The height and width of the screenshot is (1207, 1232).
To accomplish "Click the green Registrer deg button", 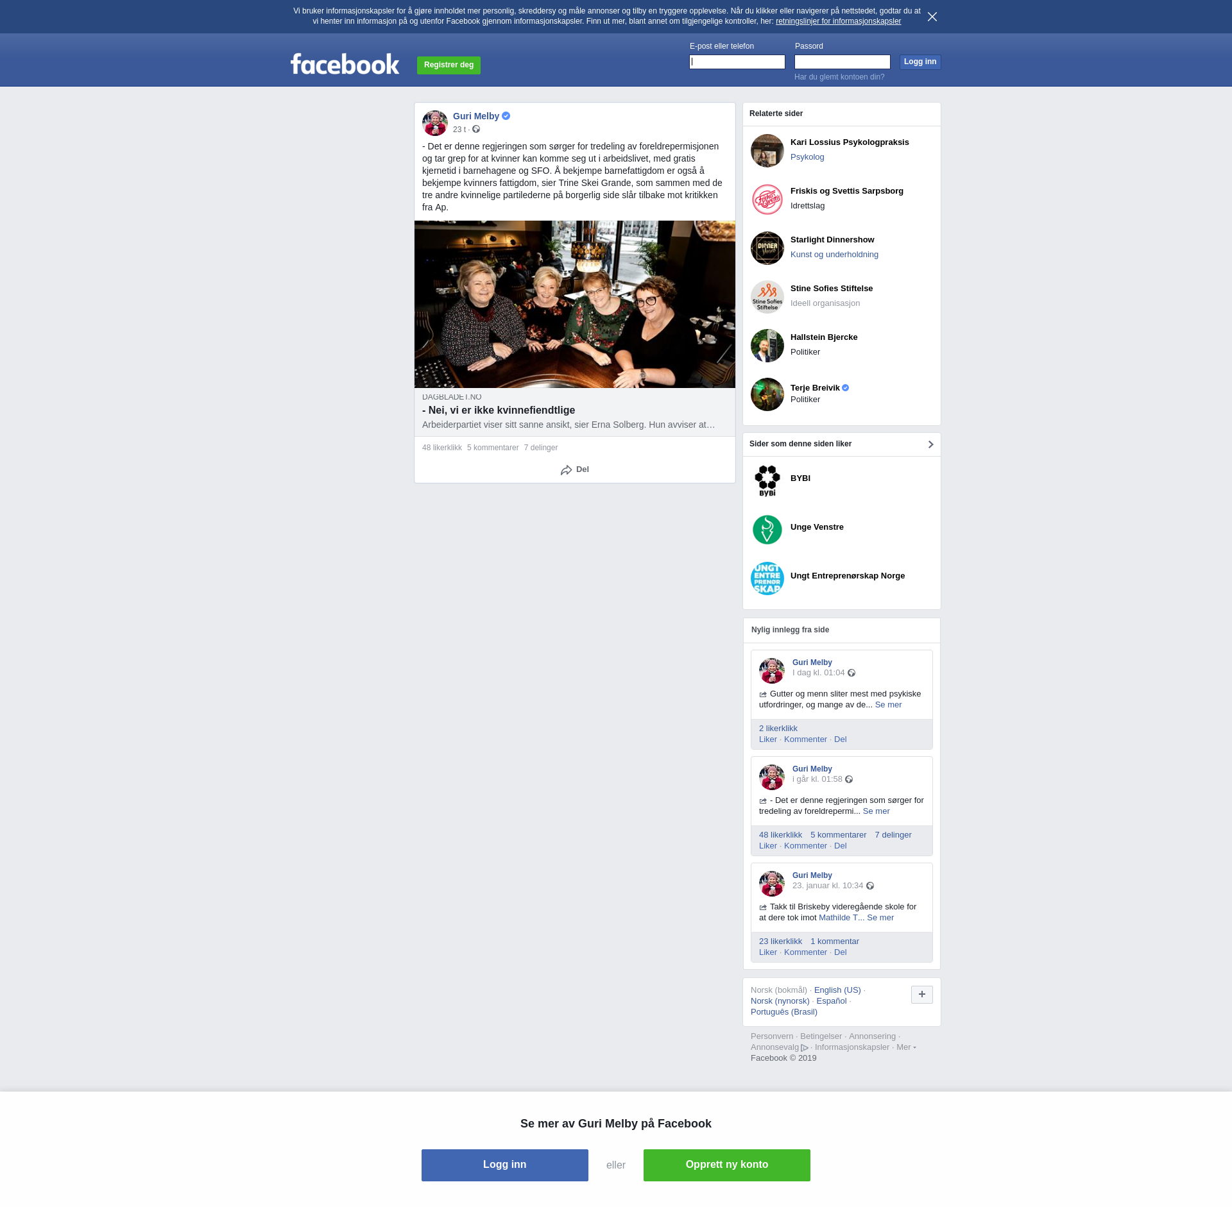I will pyautogui.click(x=449, y=65).
